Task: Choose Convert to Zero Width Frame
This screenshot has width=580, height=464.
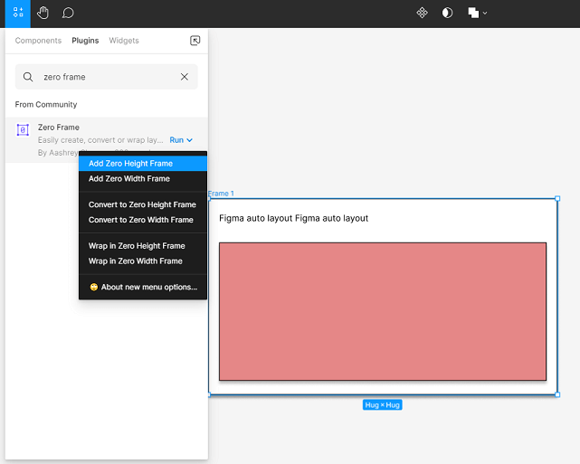Action: click(x=143, y=220)
